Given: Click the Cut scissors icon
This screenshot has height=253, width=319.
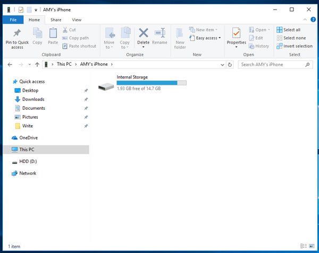Looking at the screenshot, I should pos(65,30).
